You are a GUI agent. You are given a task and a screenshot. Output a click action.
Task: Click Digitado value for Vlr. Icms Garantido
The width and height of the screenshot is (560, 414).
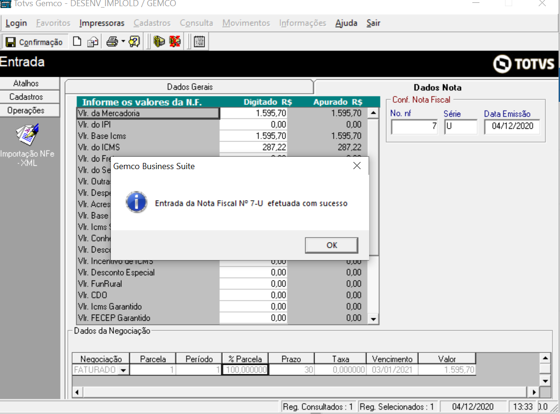pyautogui.click(x=253, y=307)
